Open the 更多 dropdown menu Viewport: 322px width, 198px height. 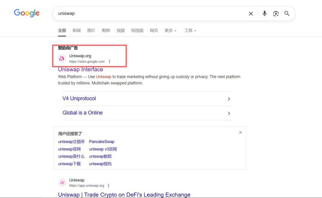tap(170, 30)
